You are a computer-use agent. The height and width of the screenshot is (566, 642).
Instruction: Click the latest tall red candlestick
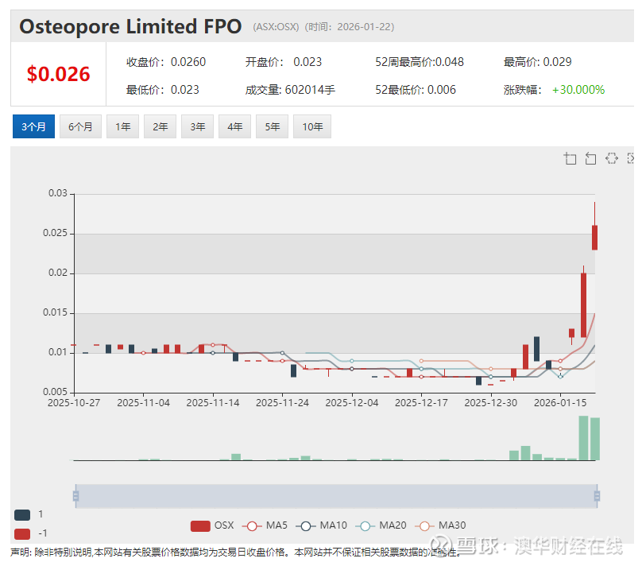tap(594, 238)
